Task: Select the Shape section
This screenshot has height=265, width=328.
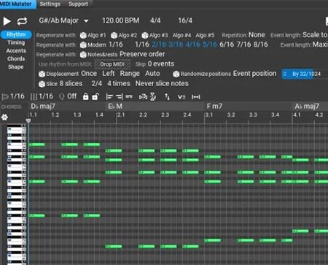Action: click(x=15, y=67)
